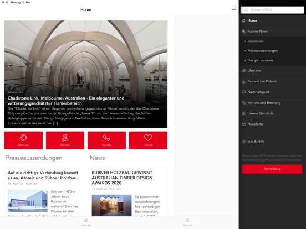The image size is (306, 229).
Task: Open the Chadstone Link slider headline
Action: point(66,101)
